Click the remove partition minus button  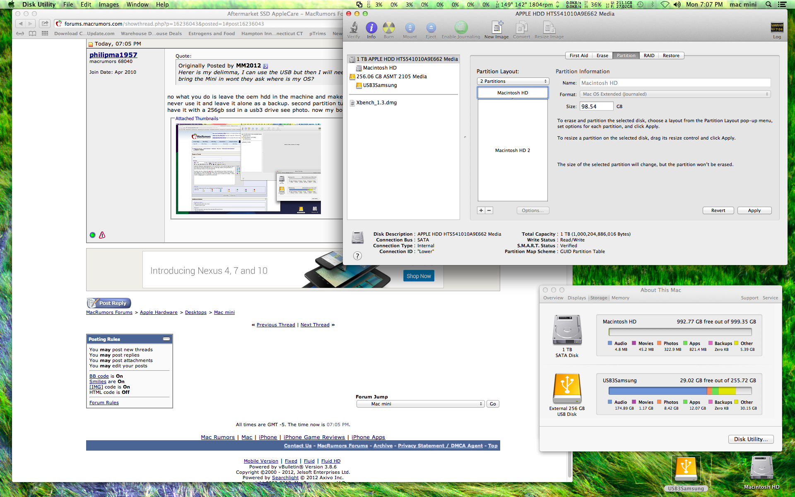point(489,210)
